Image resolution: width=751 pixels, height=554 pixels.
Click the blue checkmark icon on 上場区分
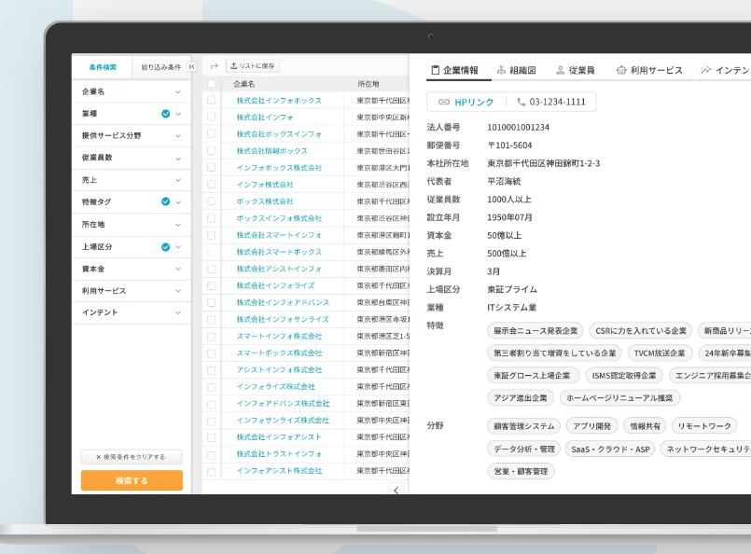coord(165,247)
